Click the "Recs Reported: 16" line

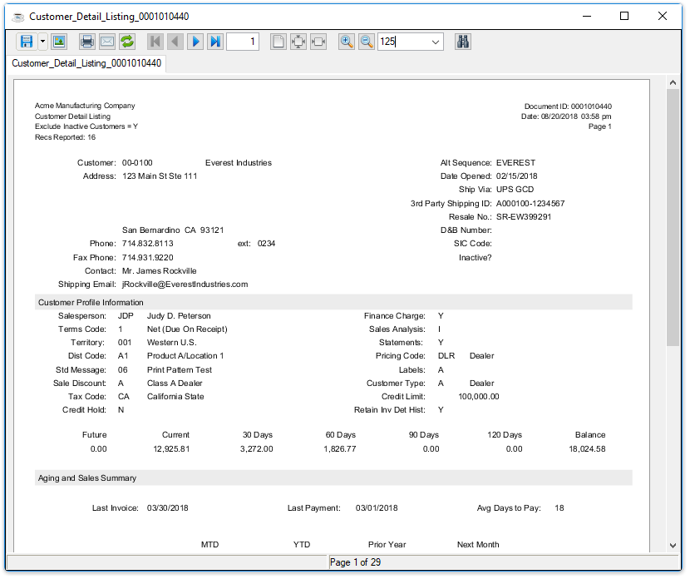pos(65,137)
